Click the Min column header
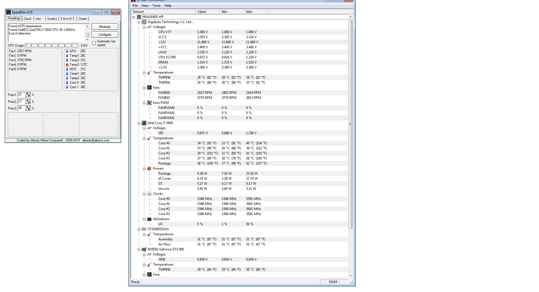The height and width of the screenshot is (292, 539). click(232, 12)
